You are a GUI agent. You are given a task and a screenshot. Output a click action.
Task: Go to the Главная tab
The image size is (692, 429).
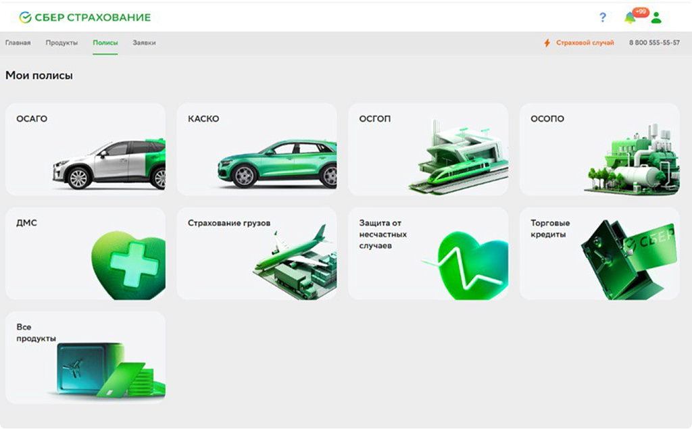click(18, 43)
